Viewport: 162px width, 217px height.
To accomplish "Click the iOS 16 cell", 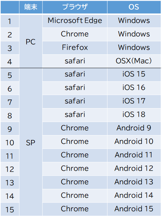I will click(x=134, y=88).
